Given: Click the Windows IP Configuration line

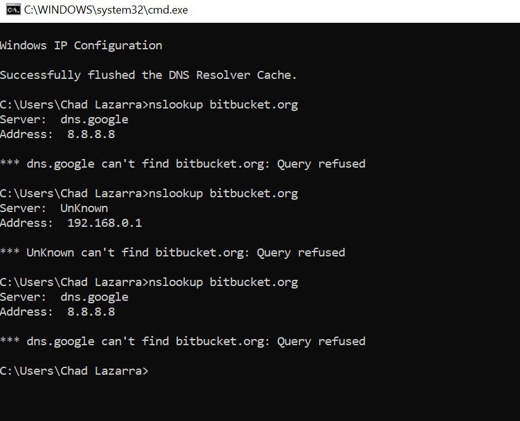Looking at the screenshot, I should pos(81,46).
